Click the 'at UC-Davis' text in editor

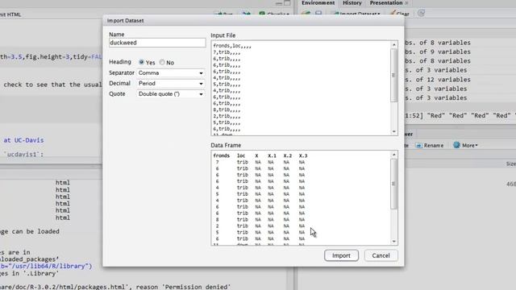[23, 140]
